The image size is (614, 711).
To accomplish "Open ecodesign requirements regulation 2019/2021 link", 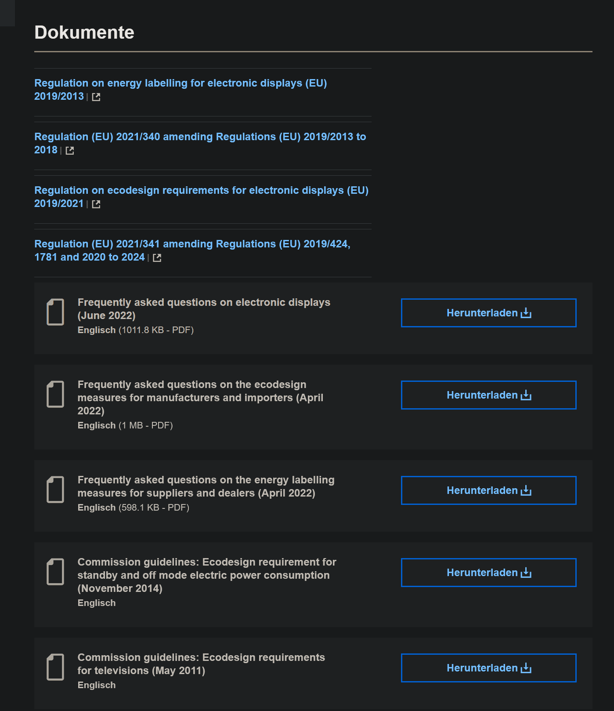I will click(202, 197).
